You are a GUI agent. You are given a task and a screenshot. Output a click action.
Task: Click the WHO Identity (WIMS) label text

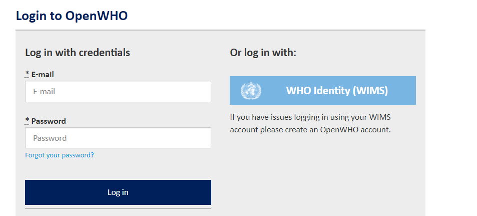coord(337,91)
